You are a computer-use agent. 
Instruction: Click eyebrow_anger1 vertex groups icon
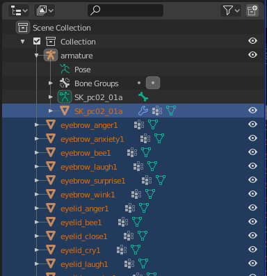point(139,124)
